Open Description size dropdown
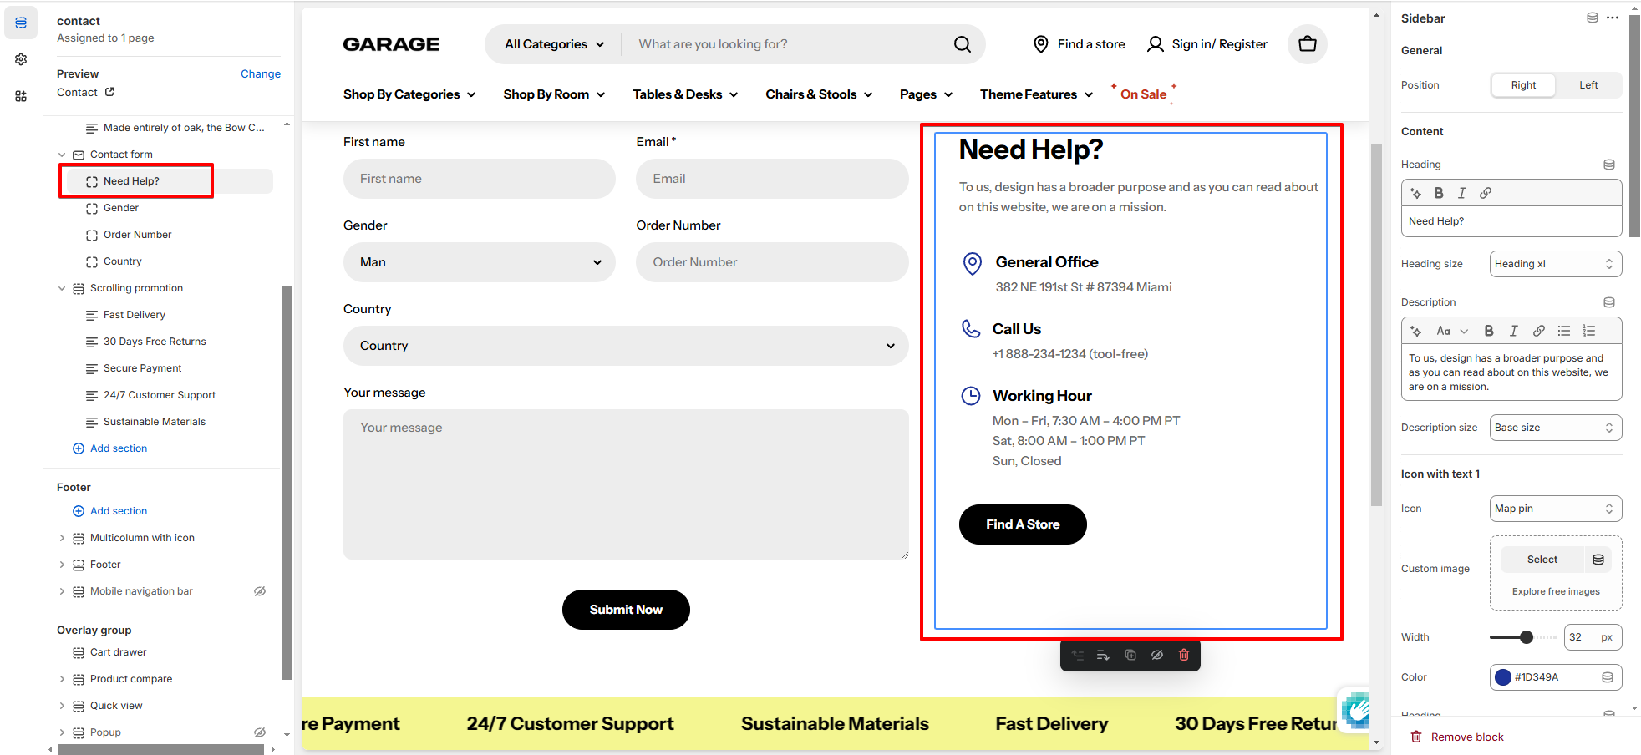1641x755 pixels. [1556, 428]
